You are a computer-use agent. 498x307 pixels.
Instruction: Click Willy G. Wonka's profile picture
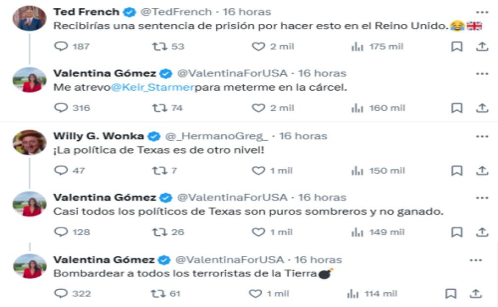pyautogui.click(x=29, y=143)
